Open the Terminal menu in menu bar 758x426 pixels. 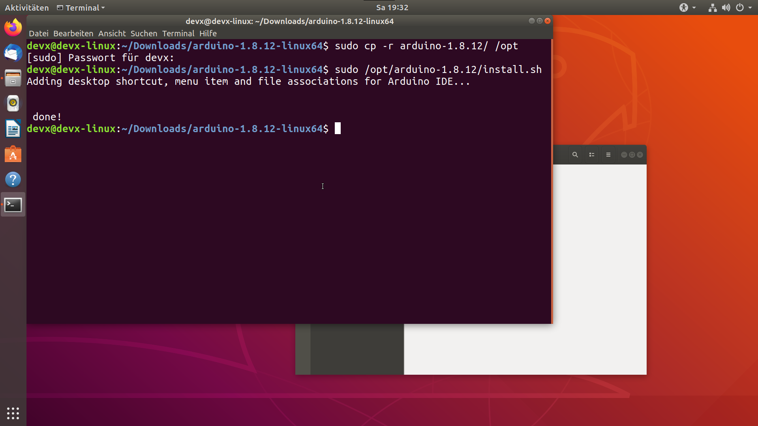(x=178, y=34)
